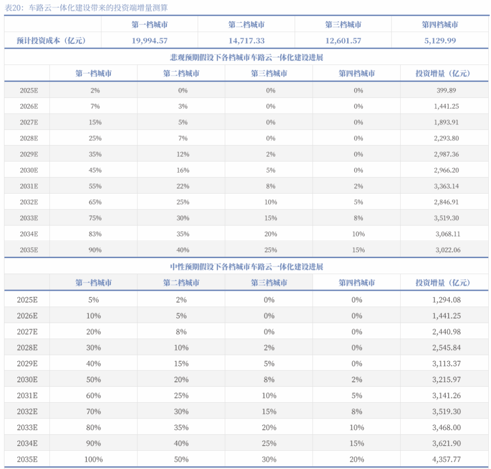Select the value 3,022.06

(448, 250)
